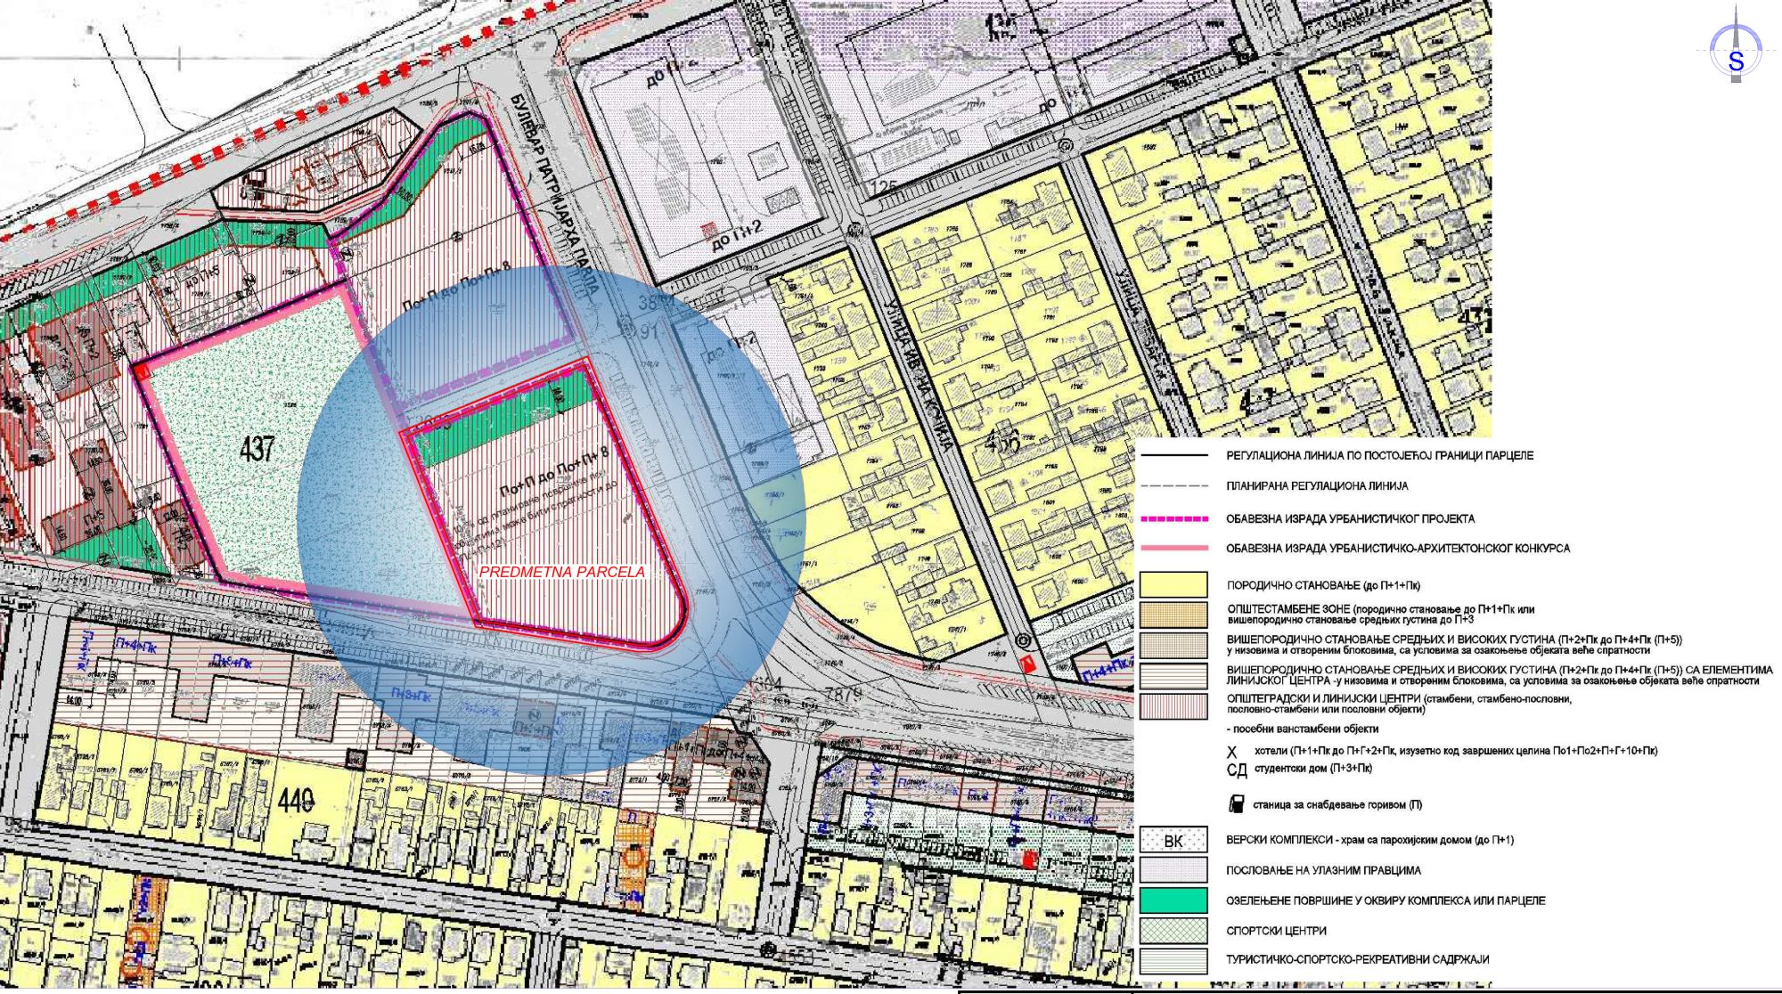Click the yellow family housing swatch
1782x994 pixels.
tap(1173, 585)
